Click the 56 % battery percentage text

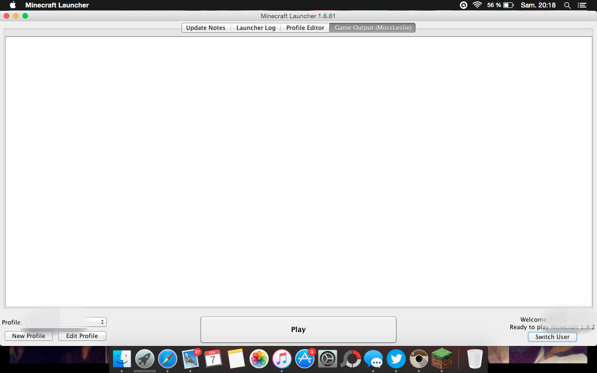tap(494, 5)
